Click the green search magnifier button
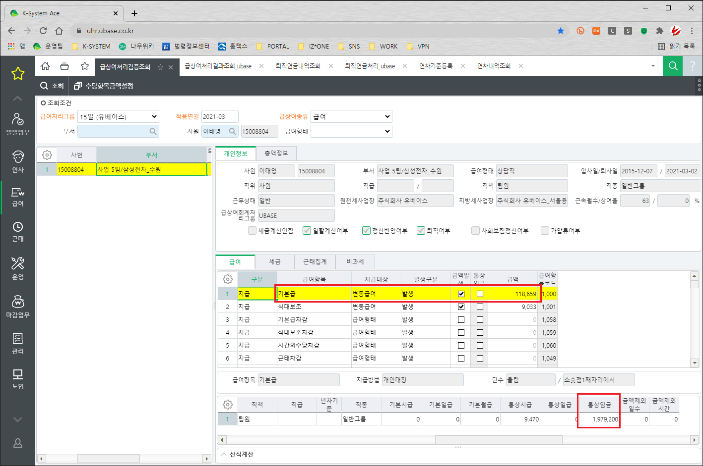 (x=673, y=66)
